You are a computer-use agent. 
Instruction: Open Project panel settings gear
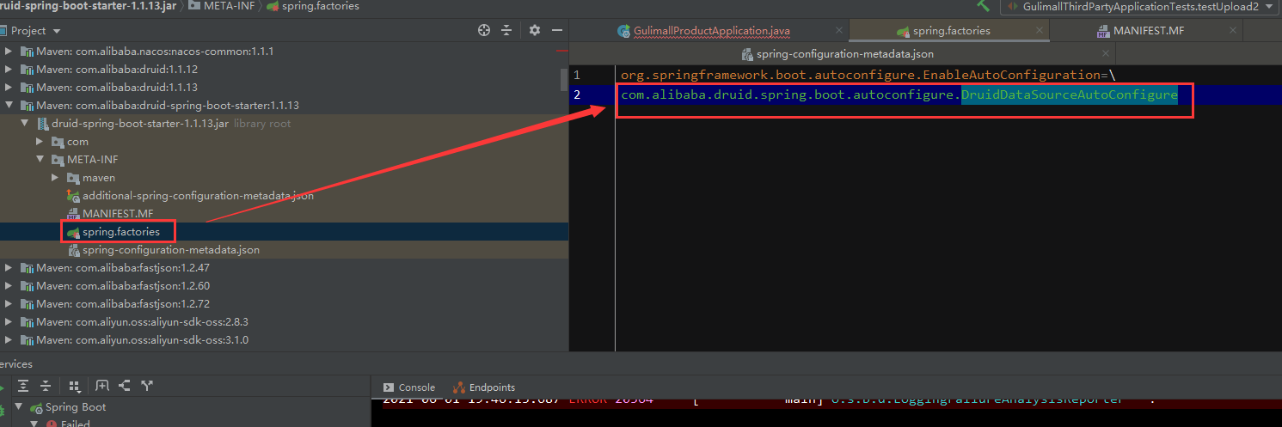point(535,30)
